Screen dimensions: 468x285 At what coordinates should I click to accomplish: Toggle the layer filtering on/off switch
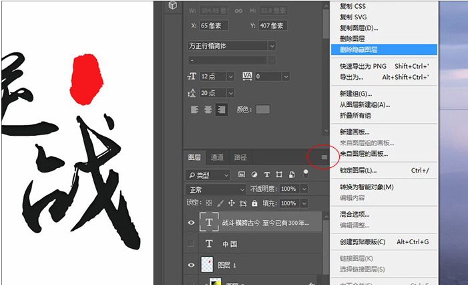pyautogui.click(x=305, y=174)
